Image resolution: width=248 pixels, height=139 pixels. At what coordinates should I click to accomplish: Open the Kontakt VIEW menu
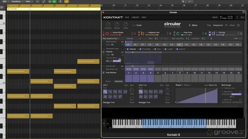pos(144,17)
